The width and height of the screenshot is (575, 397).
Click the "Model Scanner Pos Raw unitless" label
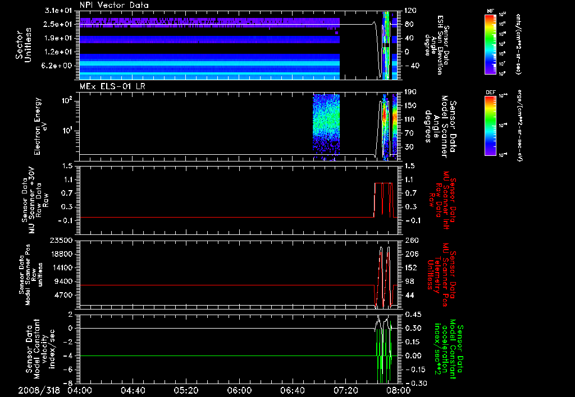pos(31,275)
